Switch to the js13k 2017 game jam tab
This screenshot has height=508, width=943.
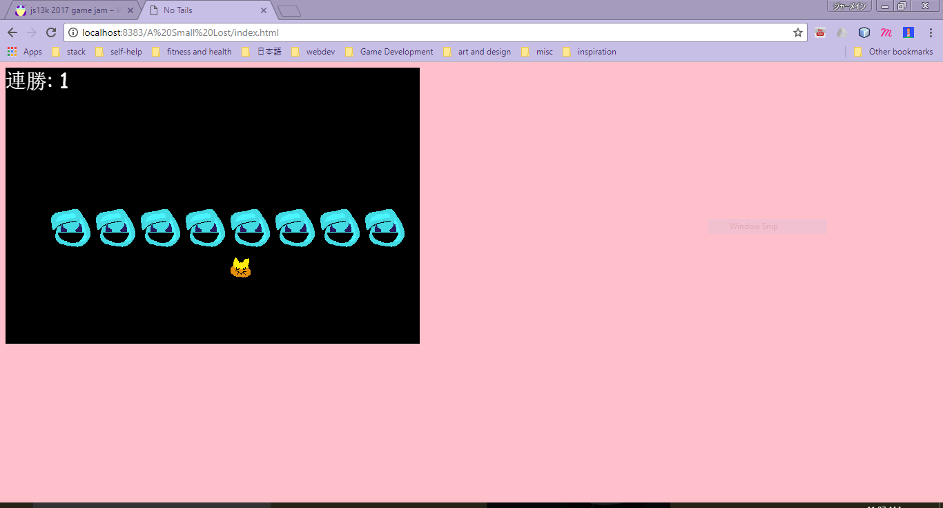coord(72,10)
